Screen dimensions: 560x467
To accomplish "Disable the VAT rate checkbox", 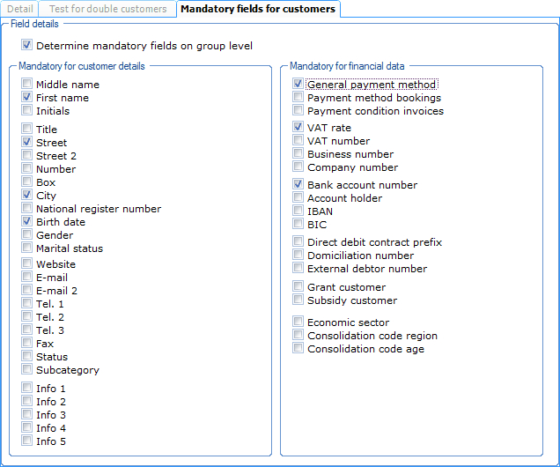I will 298,128.
